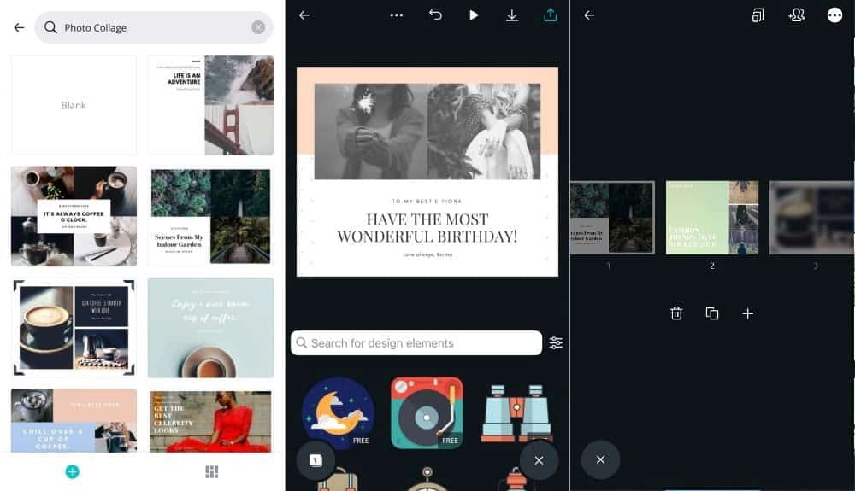Duplicate the selected page
This screenshot has height=491, width=855.
point(712,313)
